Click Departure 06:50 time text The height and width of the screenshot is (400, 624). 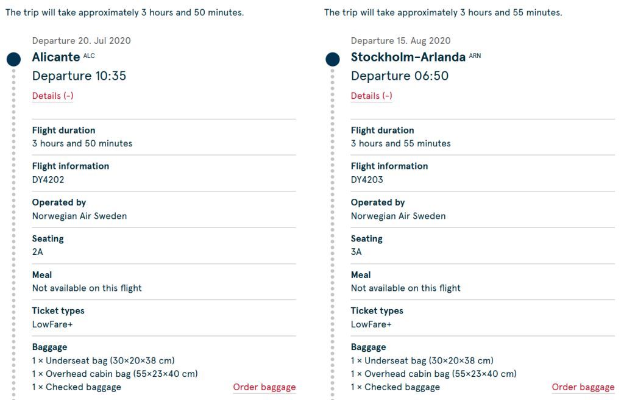coord(400,76)
